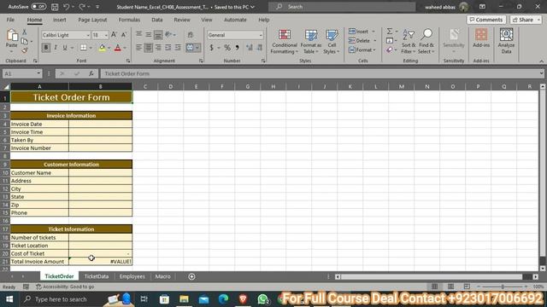Open the Employees sheet tab
The height and width of the screenshot is (307, 547).
tap(132, 276)
